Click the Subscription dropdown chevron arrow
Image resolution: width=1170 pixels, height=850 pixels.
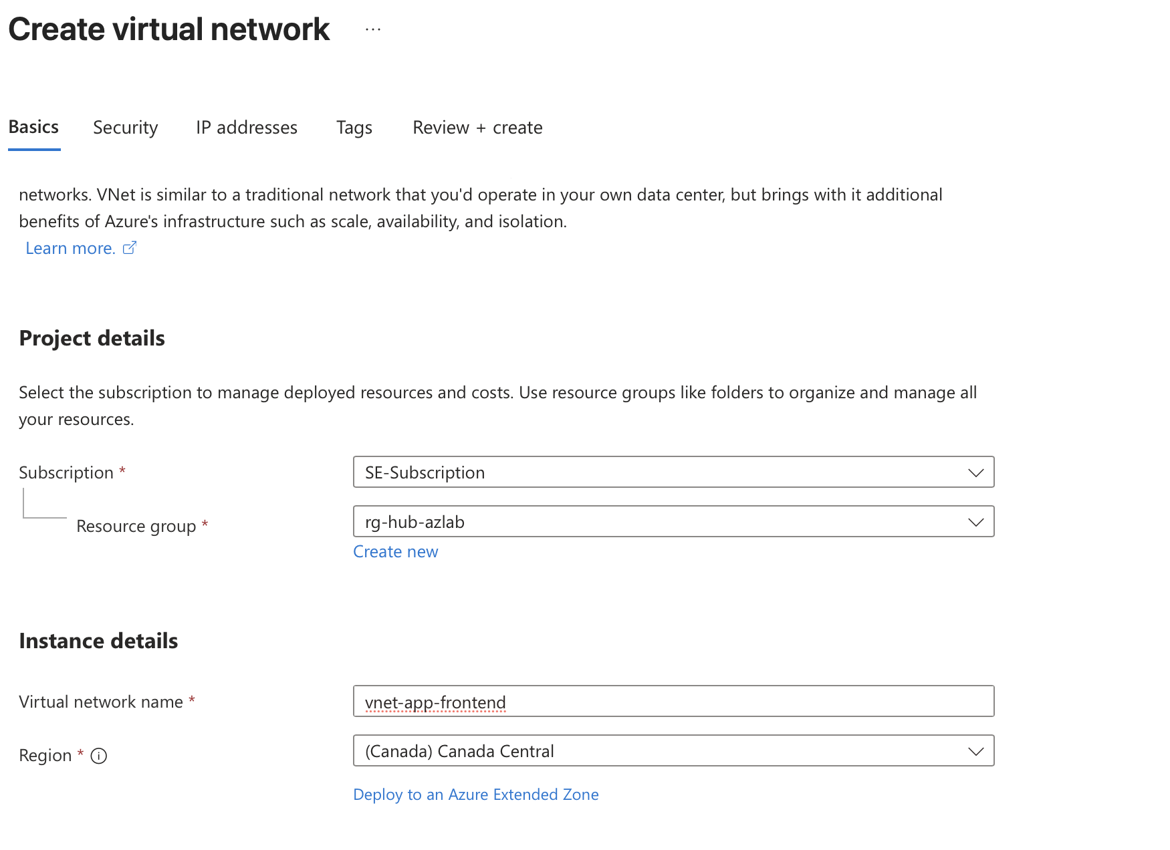pos(975,472)
